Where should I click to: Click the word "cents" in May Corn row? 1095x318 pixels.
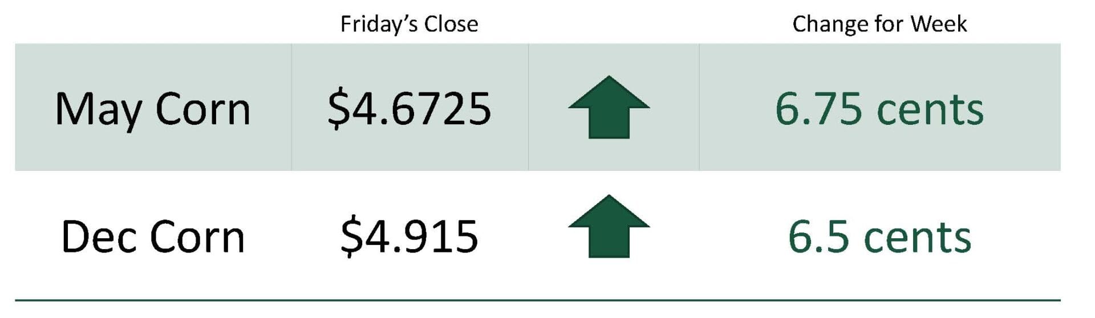pos(930,110)
